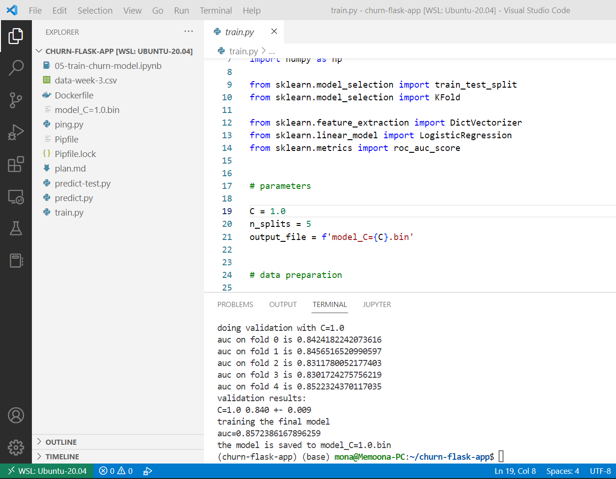Open the Manage gear icon
The height and width of the screenshot is (479, 616).
point(16,447)
